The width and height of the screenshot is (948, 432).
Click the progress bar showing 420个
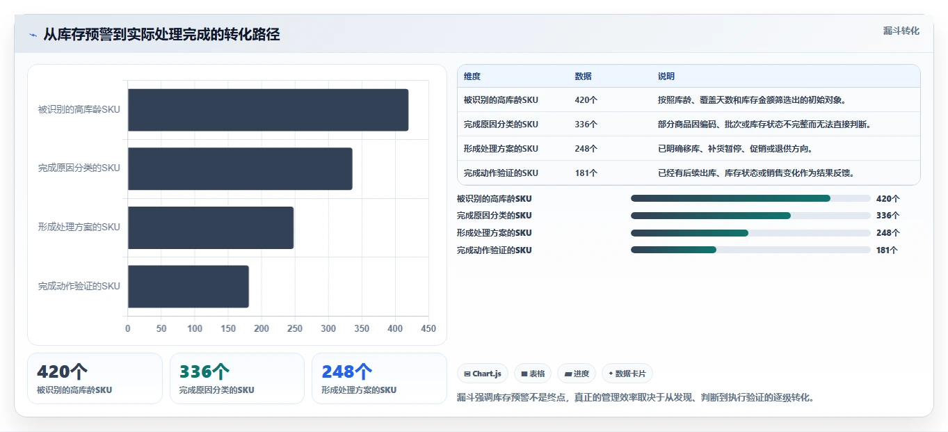tap(750, 198)
